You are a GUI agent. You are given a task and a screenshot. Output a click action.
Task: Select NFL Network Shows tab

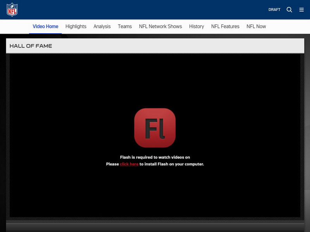pos(160,26)
